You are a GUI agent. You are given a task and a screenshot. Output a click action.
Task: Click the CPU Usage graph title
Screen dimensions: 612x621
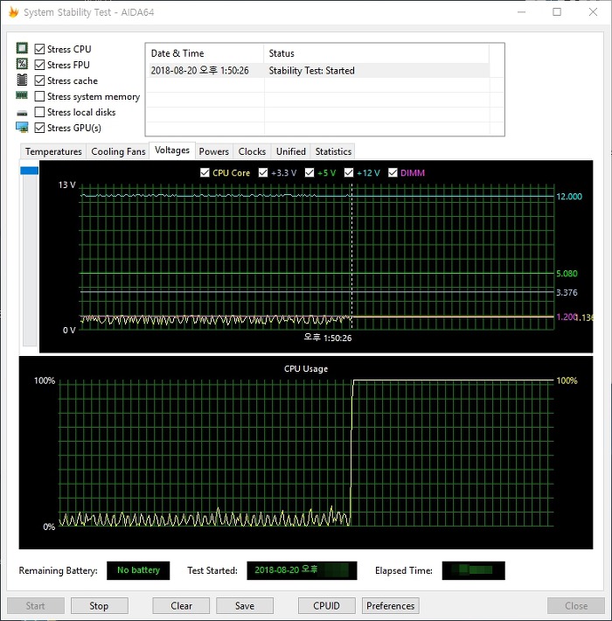(306, 369)
